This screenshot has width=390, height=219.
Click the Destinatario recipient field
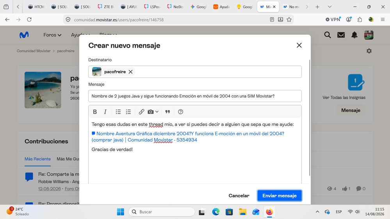click(x=195, y=72)
